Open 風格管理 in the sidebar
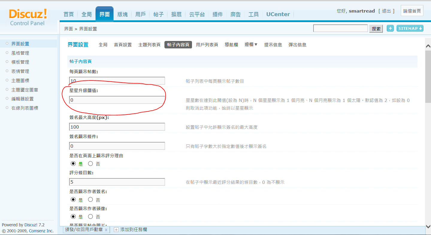Image resolution: width=431 pixels, height=235 pixels. (x=20, y=53)
